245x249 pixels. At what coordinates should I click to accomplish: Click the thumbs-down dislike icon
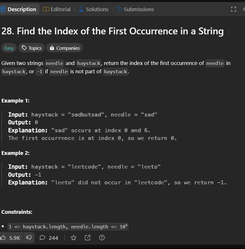[29, 238]
